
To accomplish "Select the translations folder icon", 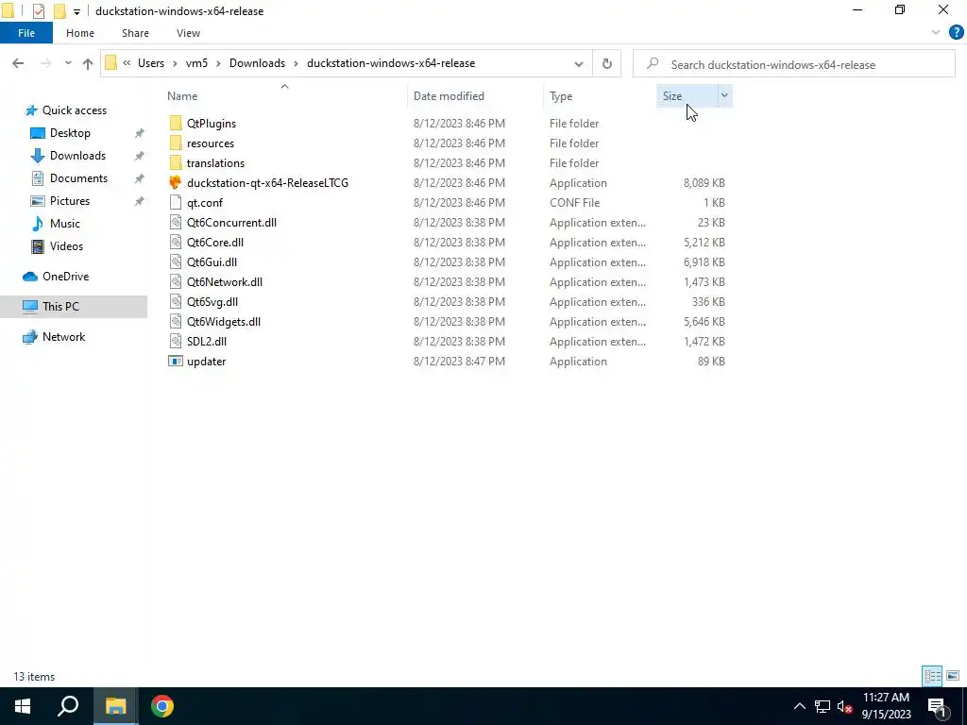I will coord(176,162).
